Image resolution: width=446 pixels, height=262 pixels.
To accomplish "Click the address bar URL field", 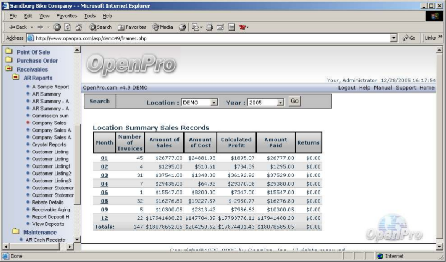I will point(212,38).
